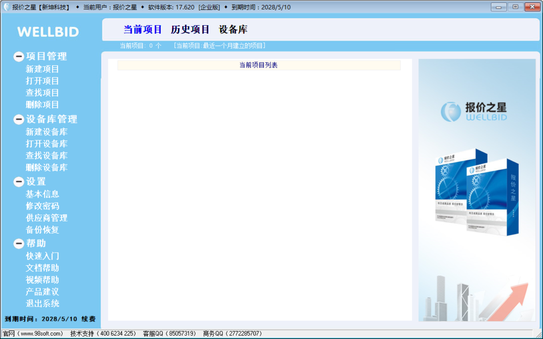Open the 设备库 tab
Screen dimensions: 543x339
tap(233, 30)
